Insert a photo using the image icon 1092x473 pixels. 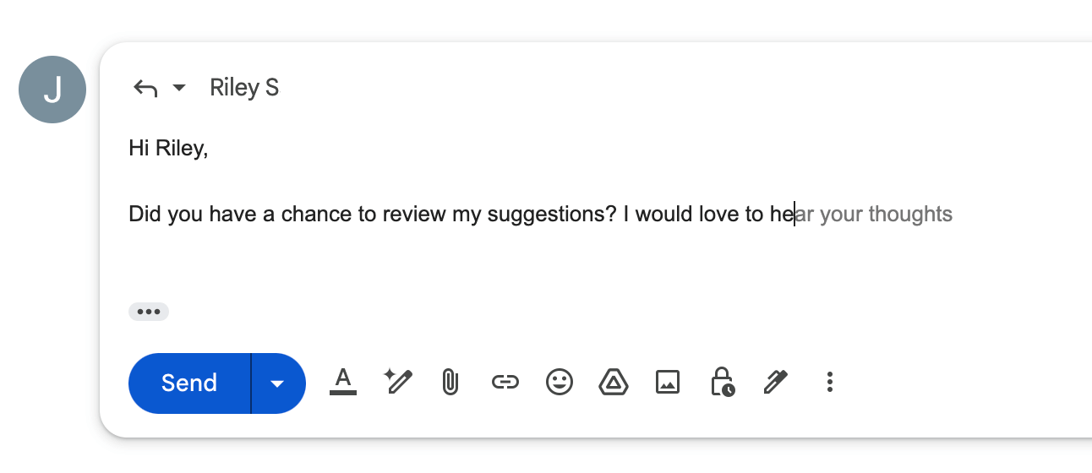click(x=668, y=383)
